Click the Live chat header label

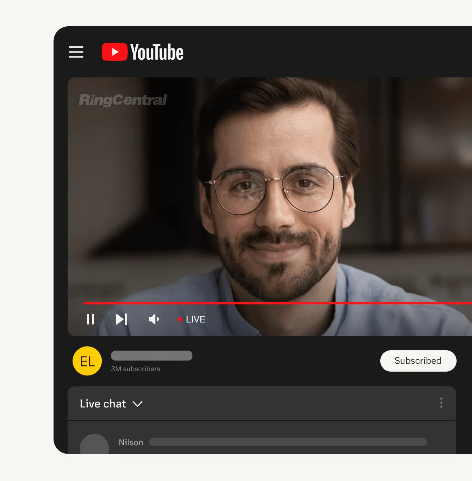tap(103, 404)
